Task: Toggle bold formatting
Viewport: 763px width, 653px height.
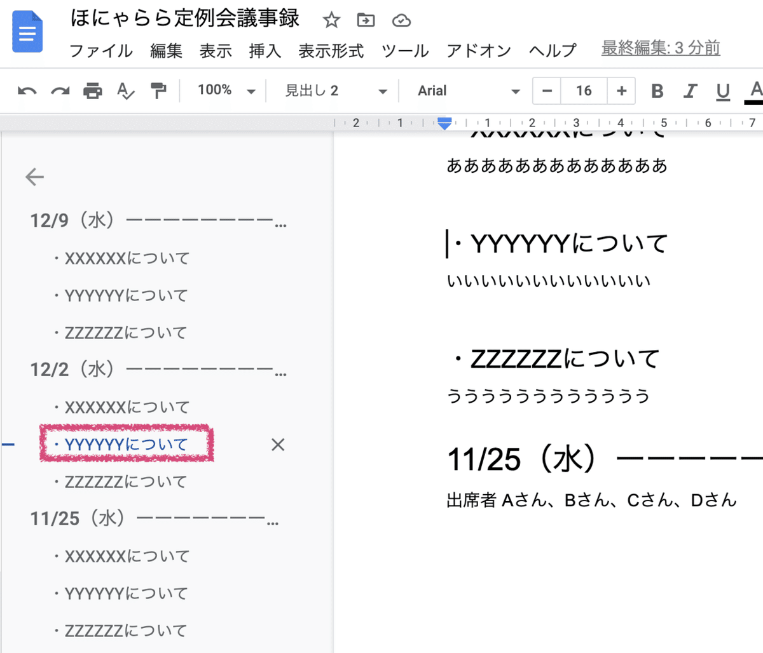Action: [657, 90]
